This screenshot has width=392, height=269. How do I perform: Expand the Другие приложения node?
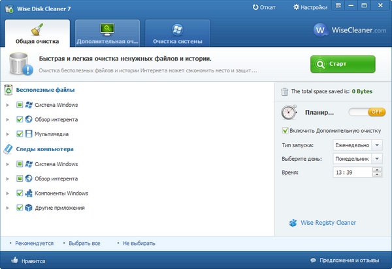(x=7, y=208)
